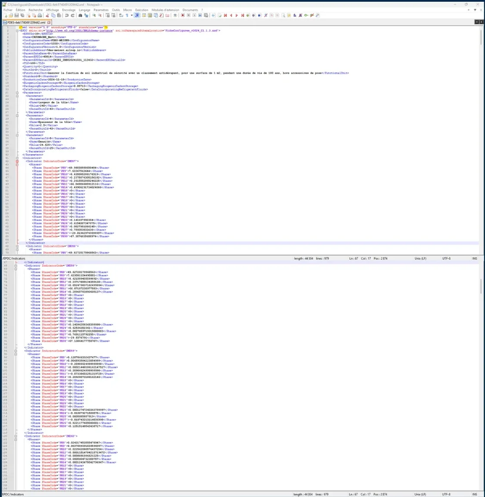Viewport: 485px width, 497px height.
Task: Collapse the Indicators block fold marker
Action: click(17, 158)
